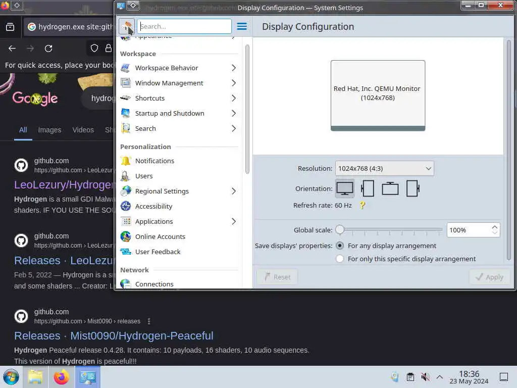The width and height of the screenshot is (517, 388).
Task: Select the QEMU Monitor display thumbnail
Action: click(x=378, y=95)
